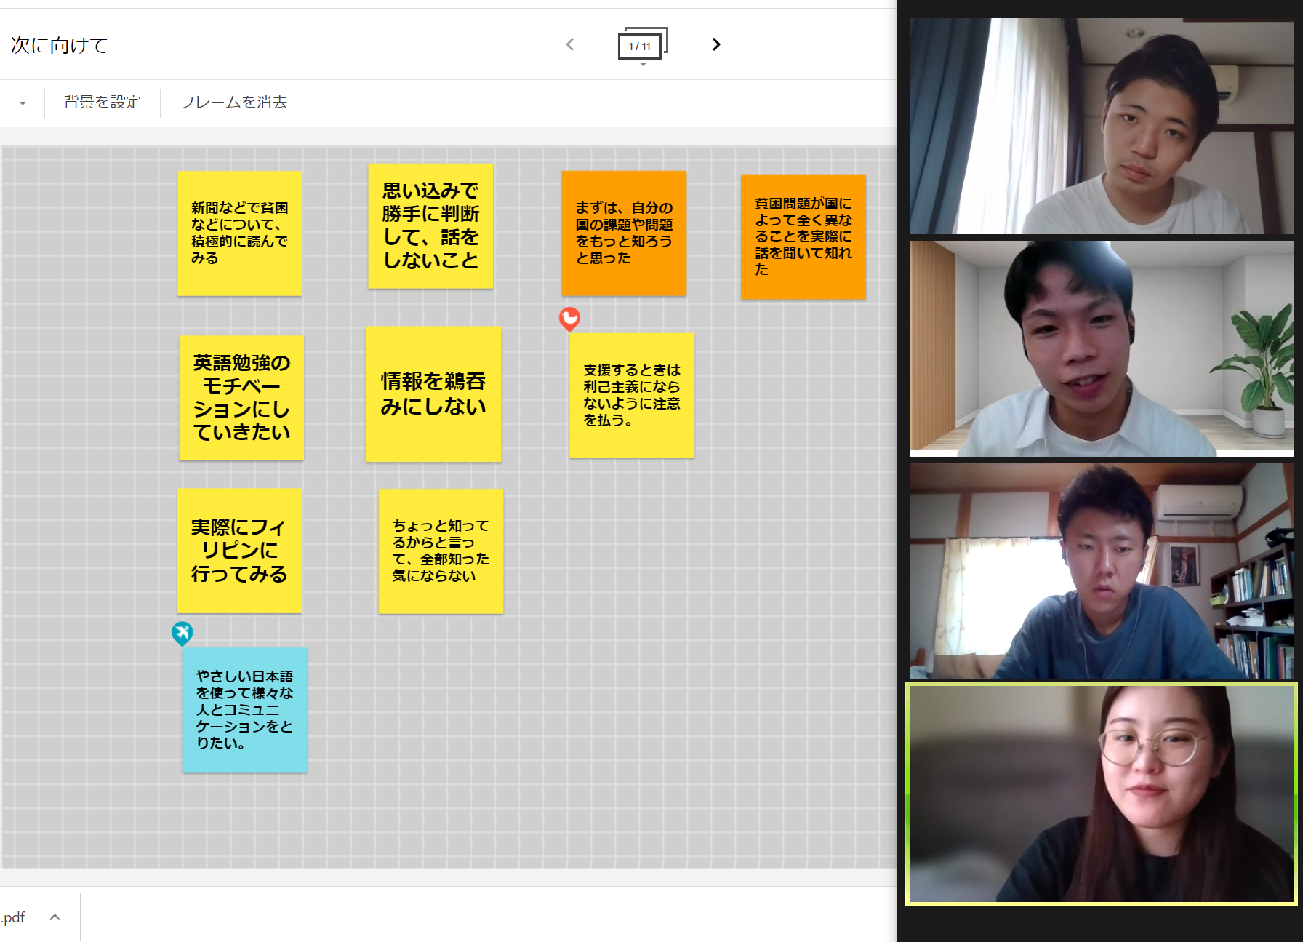Select the note 情報を鵜呑みにしない
Viewport: 1303px width, 942px height.
[433, 394]
